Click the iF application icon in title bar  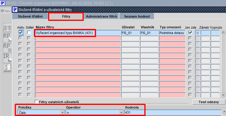pyautogui.click(x=2, y=3)
